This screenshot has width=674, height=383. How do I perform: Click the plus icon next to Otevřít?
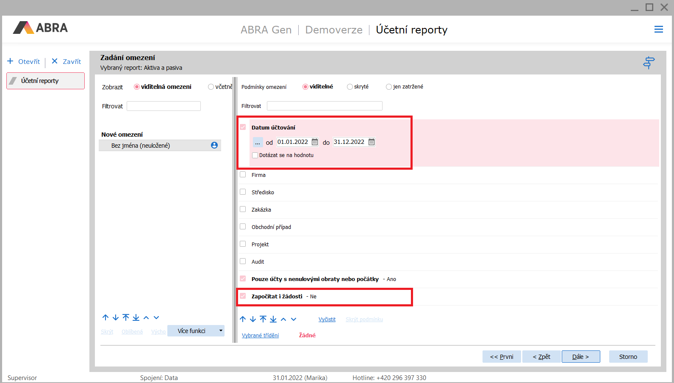tap(11, 61)
